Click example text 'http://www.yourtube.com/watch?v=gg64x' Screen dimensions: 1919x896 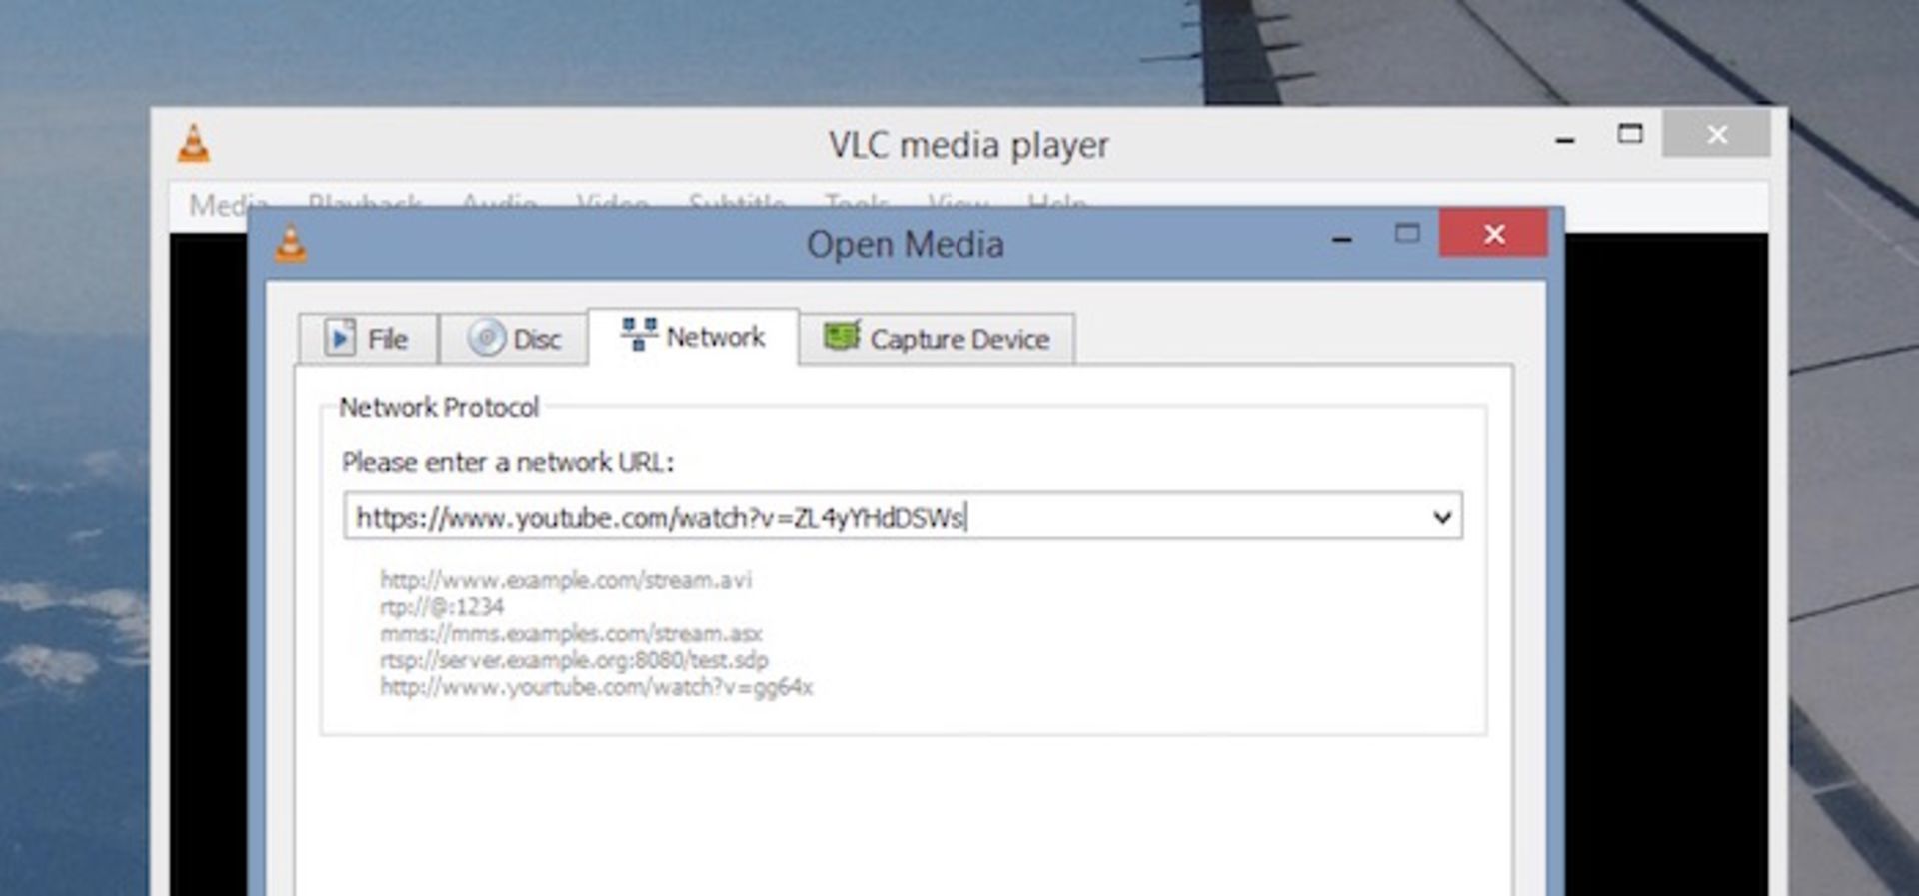click(x=597, y=687)
